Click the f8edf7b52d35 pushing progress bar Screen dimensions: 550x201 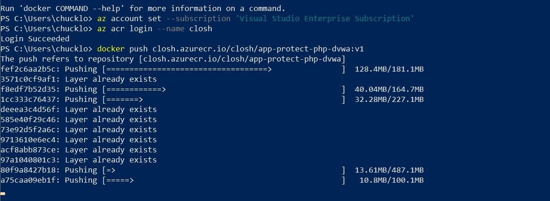(224, 89)
